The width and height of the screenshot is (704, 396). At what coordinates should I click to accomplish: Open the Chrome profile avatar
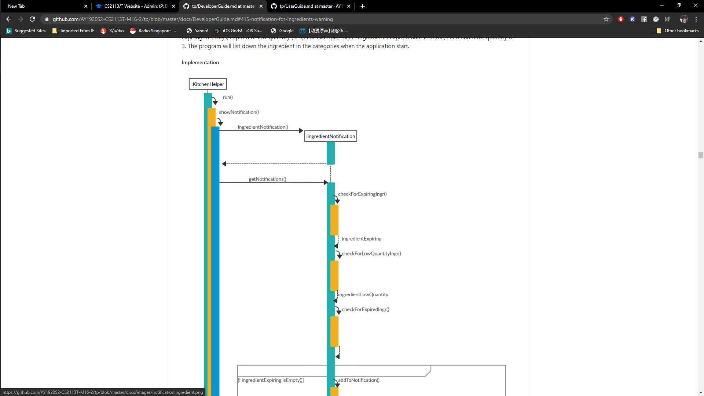[x=684, y=19]
